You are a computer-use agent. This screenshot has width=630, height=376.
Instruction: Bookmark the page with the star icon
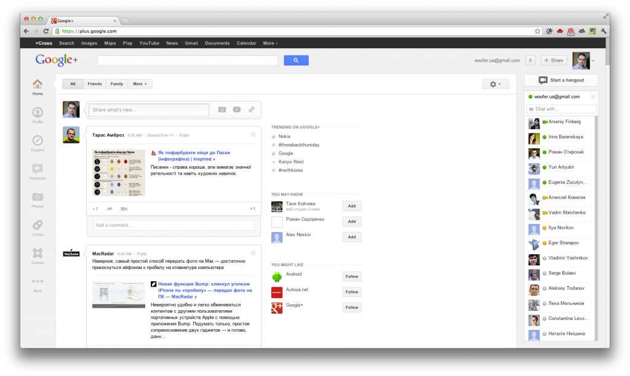[x=537, y=31]
